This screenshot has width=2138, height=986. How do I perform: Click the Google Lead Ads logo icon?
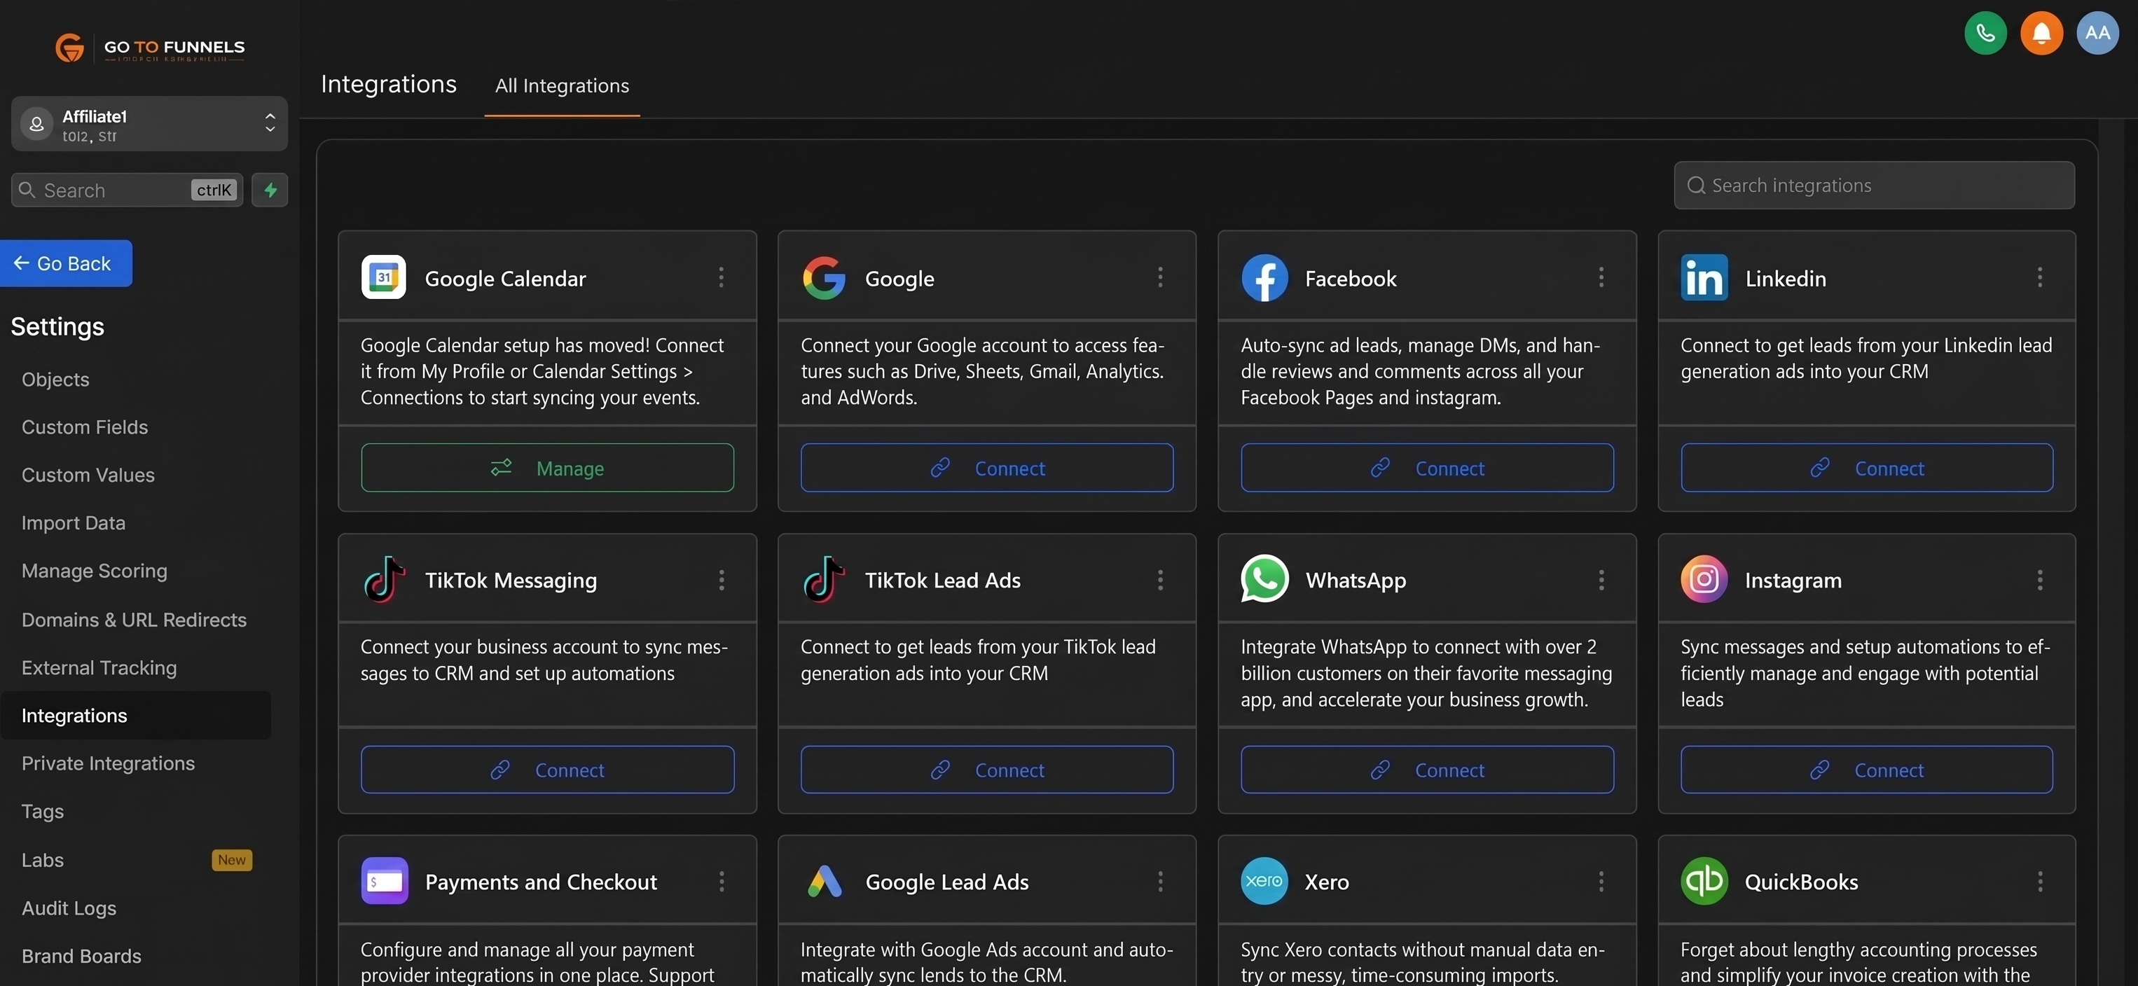pyautogui.click(x=824, y=880)
